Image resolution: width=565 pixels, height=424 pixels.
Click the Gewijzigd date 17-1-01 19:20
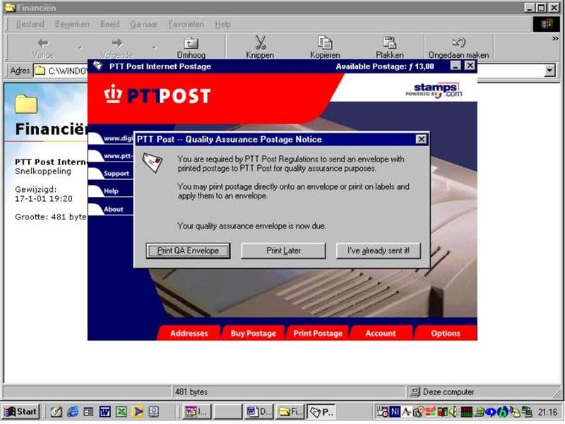(44, 199)
